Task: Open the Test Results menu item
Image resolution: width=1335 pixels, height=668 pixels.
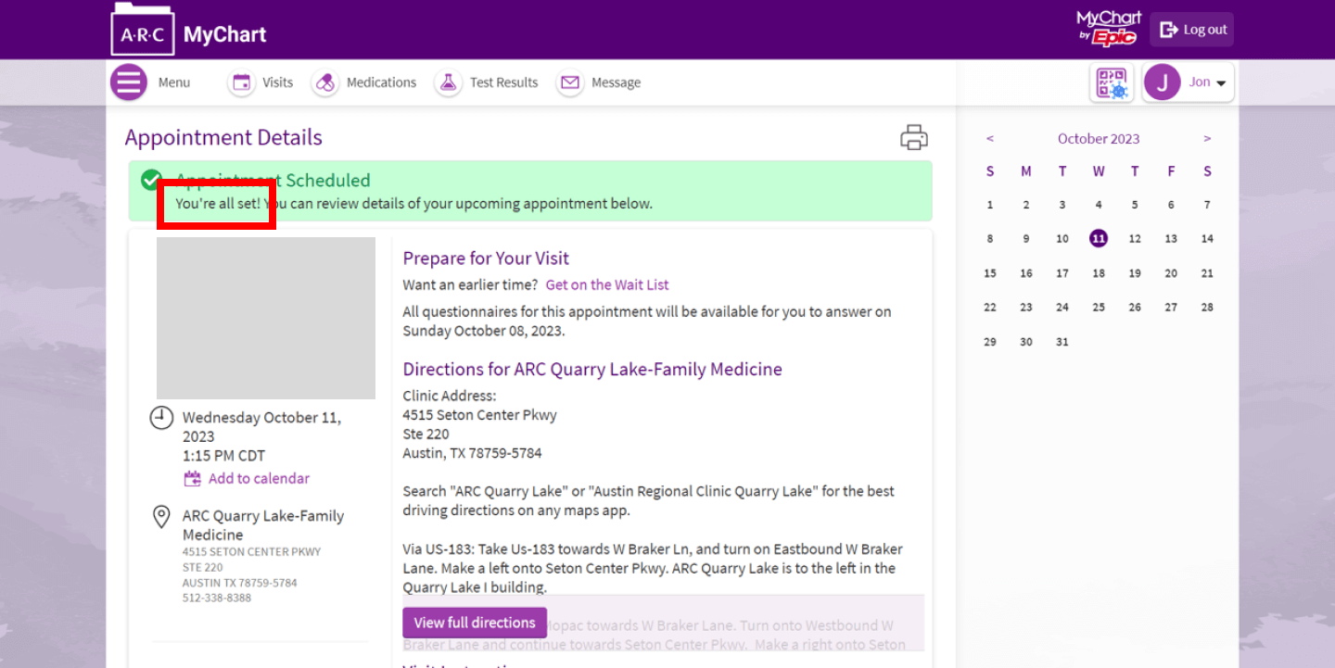Action: click(503, 82)
